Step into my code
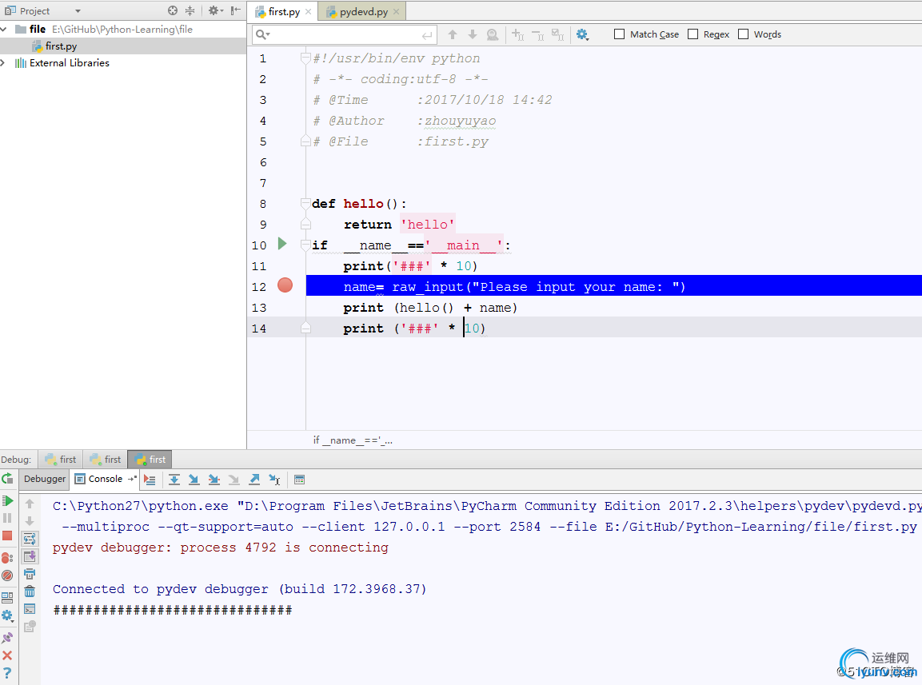 coord(214,480)
